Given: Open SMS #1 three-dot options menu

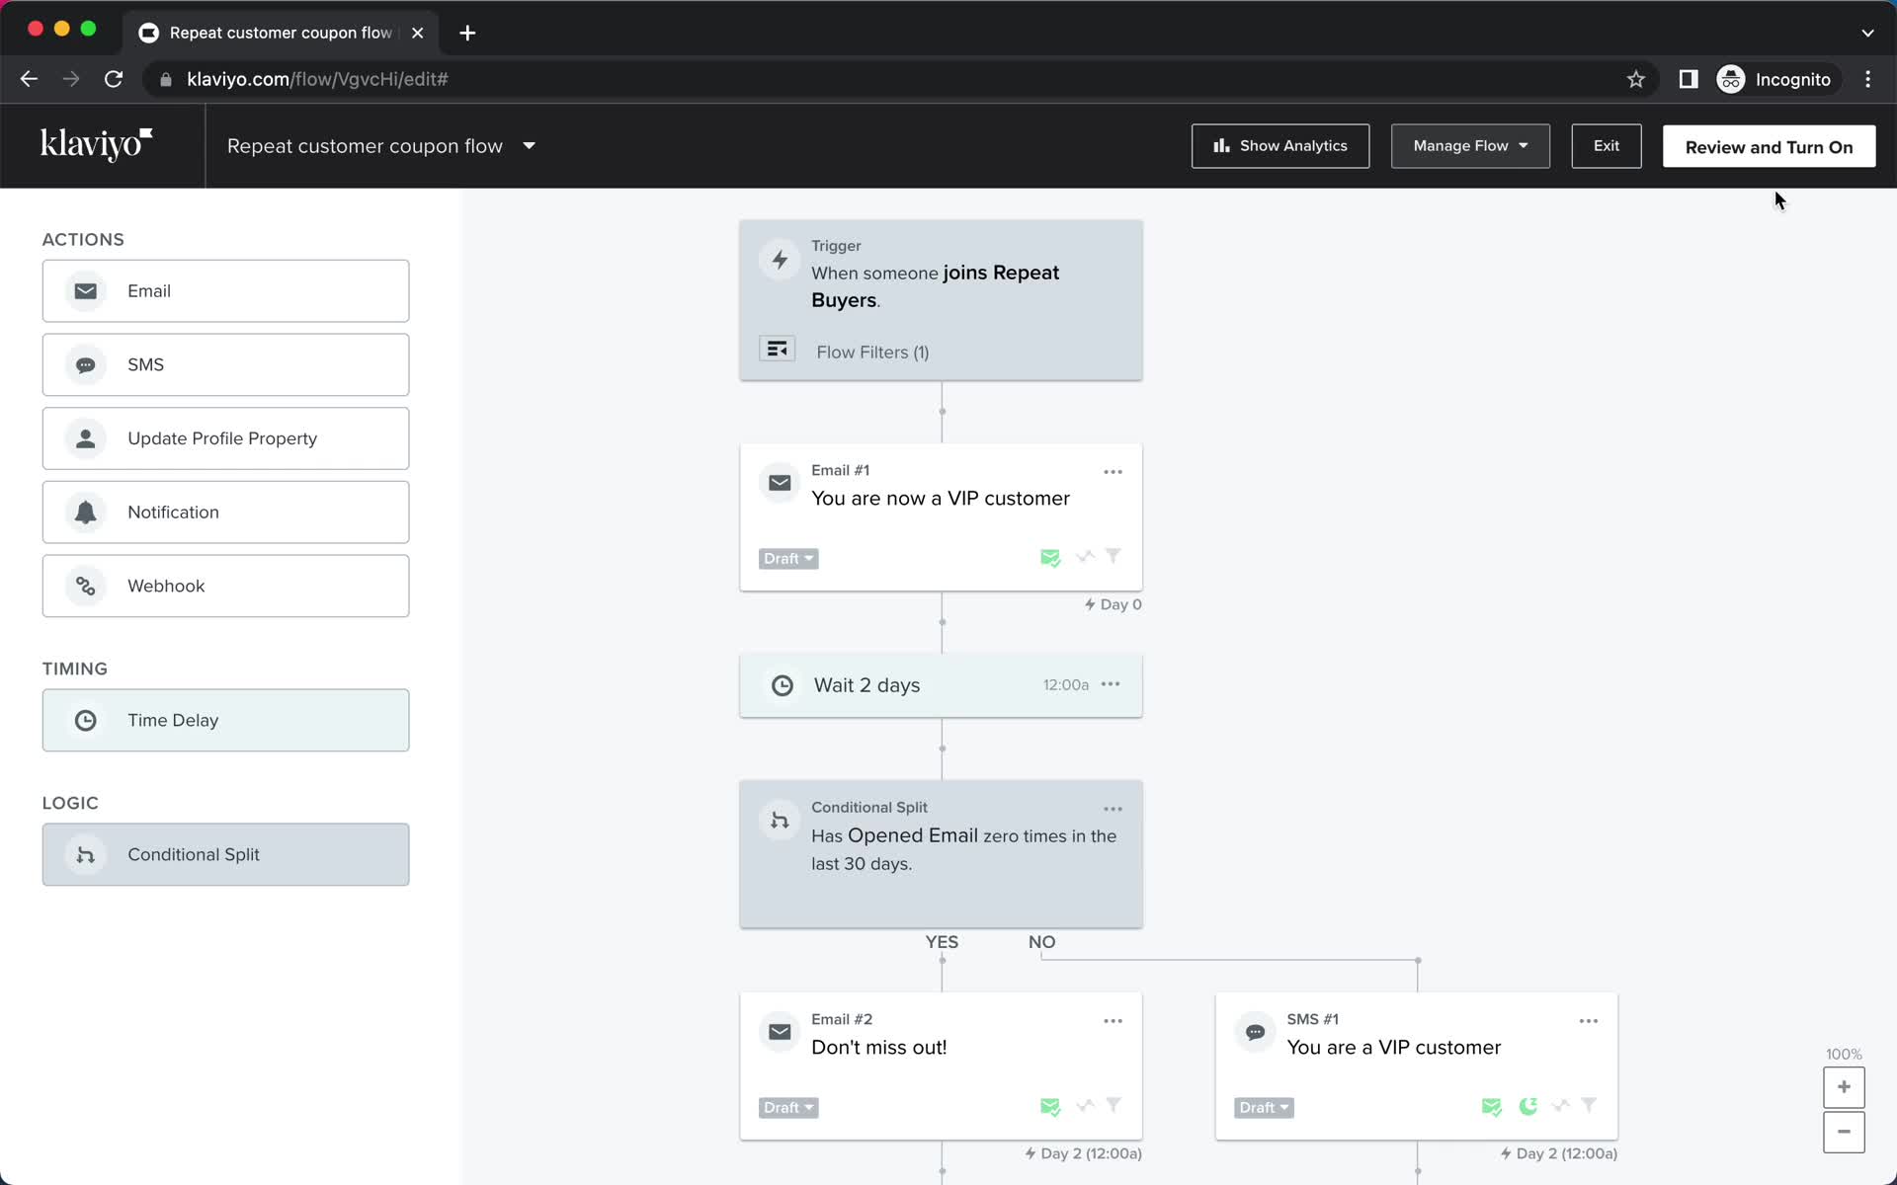Looking at the screenshot, I should pyautogui.click(x=1588, y=1021).
